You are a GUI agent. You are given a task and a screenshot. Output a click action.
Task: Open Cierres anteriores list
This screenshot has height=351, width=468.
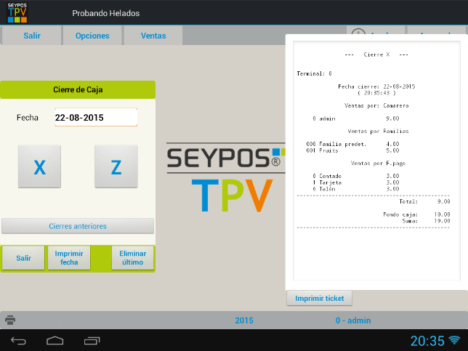point(78,226)
